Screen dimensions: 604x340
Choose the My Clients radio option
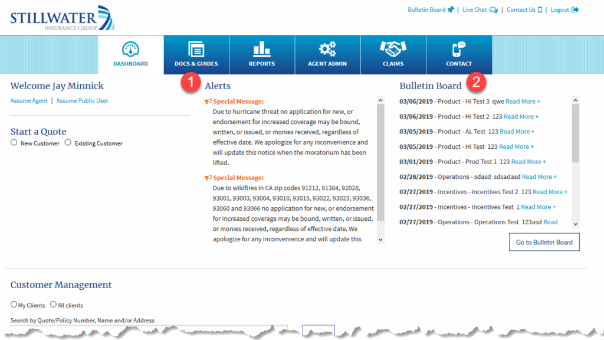coord(14,305)
